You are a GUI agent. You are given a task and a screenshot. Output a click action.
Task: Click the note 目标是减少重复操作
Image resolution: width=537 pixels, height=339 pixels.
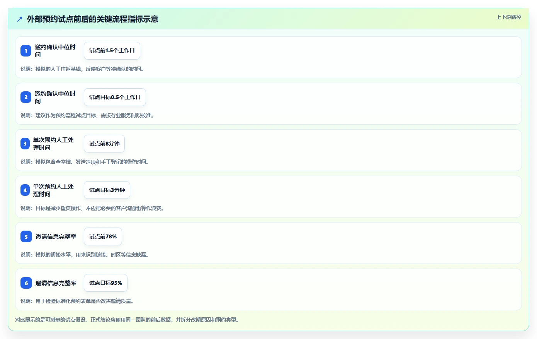tap(92, 208)
